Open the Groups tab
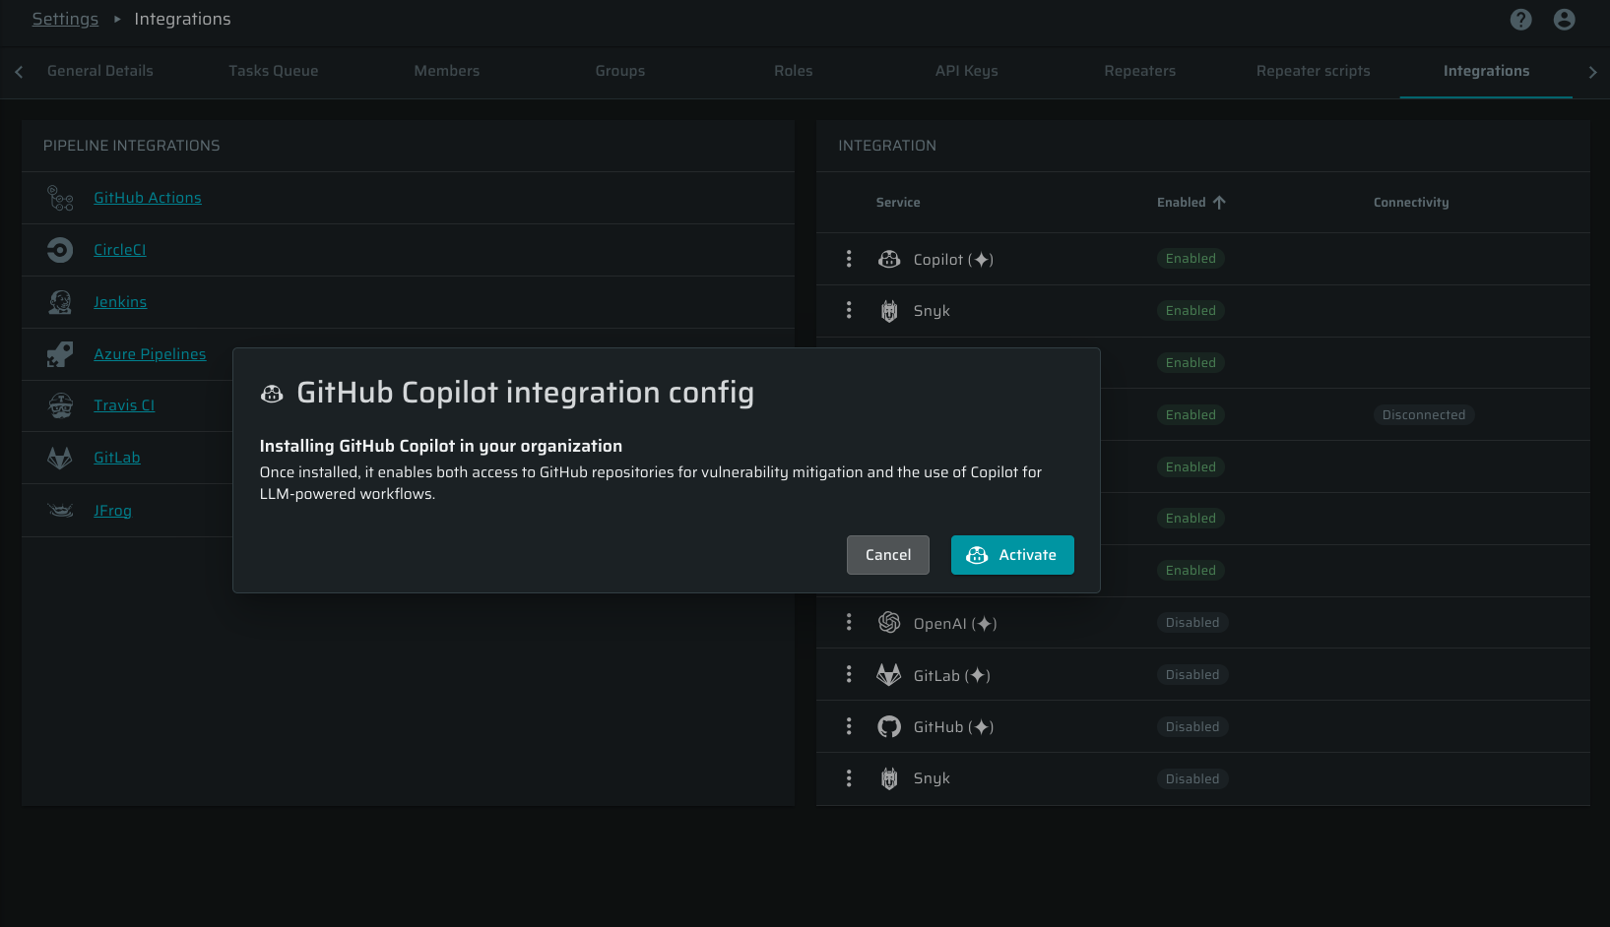The height and width of the screenshot is (927, 1610). pos(620,71)
